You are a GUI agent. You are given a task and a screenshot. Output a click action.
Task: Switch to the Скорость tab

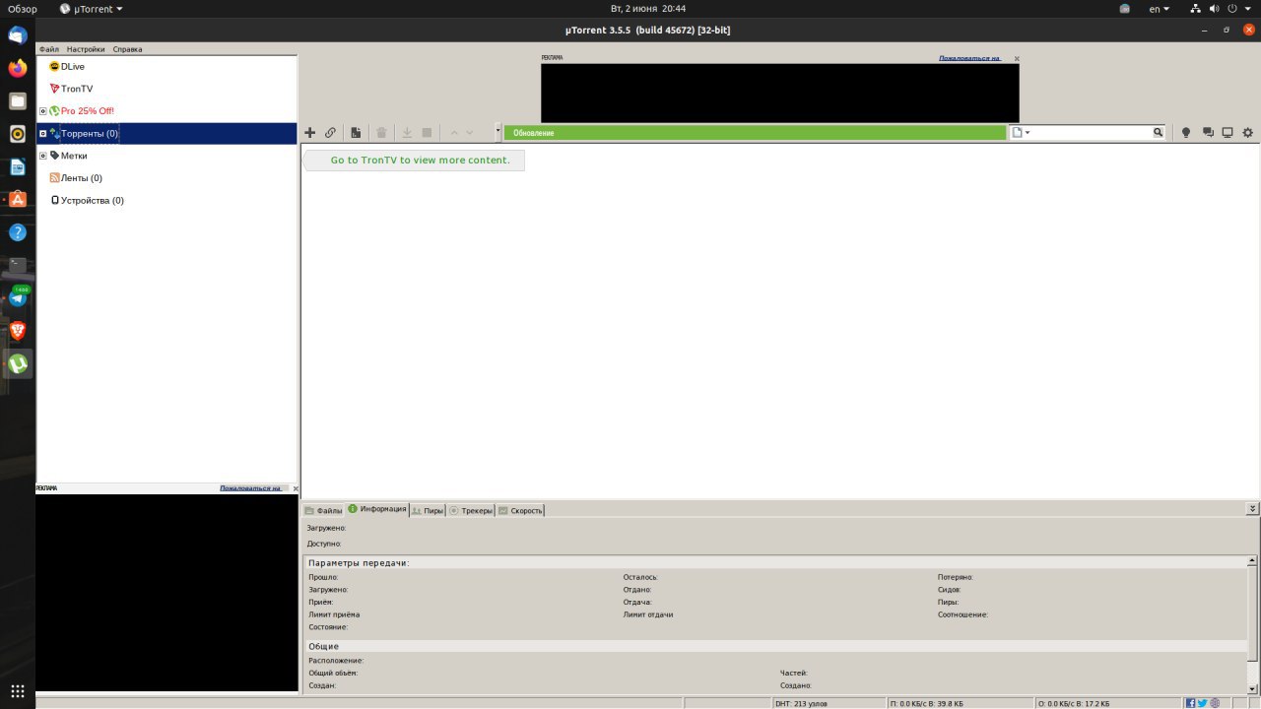pos(520,510)
